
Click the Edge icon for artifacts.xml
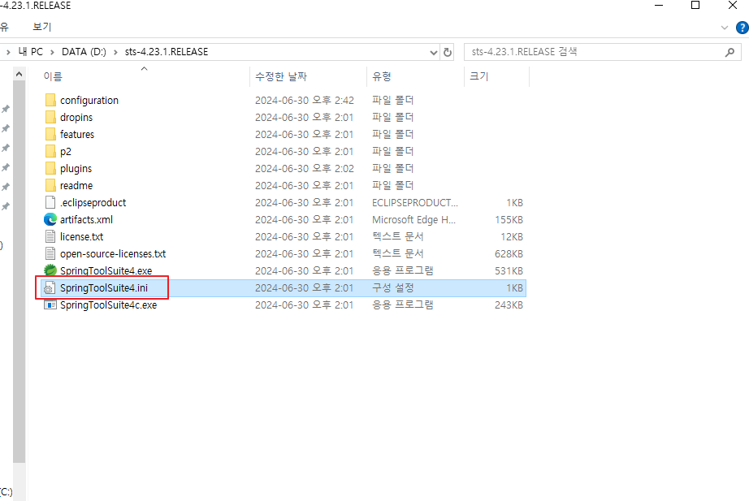50,219
